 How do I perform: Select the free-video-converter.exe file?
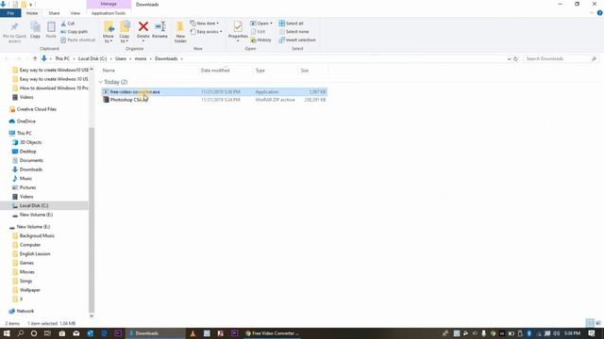coord(214,92)
